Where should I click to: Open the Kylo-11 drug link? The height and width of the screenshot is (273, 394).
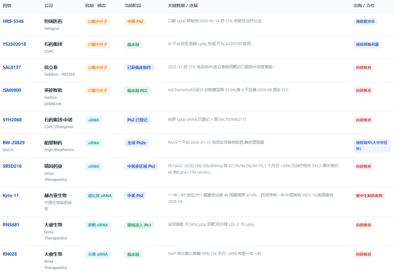coord(11,195)
